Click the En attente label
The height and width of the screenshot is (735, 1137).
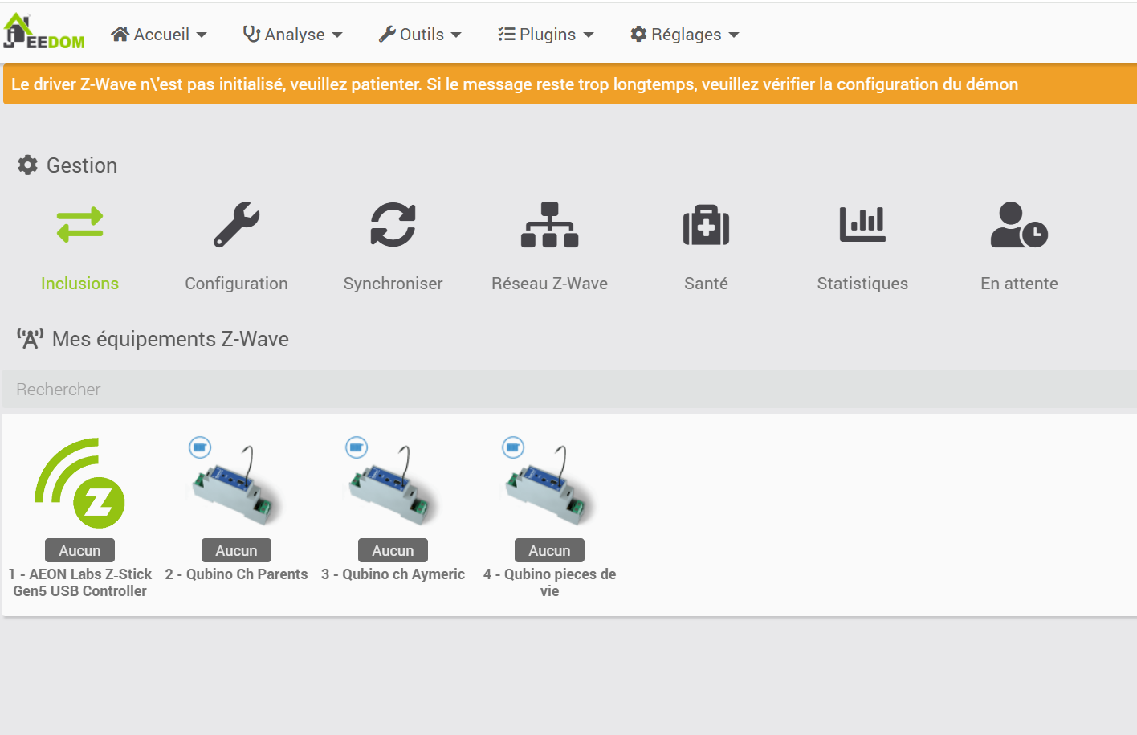click(x=1019, y=284)
